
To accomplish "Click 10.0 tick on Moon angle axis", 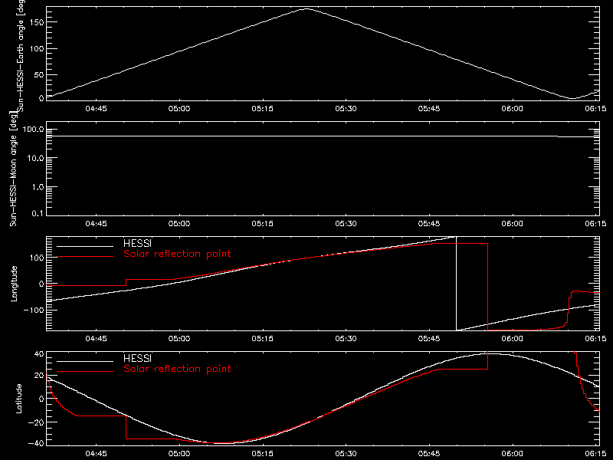I will click(x=35, y=159).
